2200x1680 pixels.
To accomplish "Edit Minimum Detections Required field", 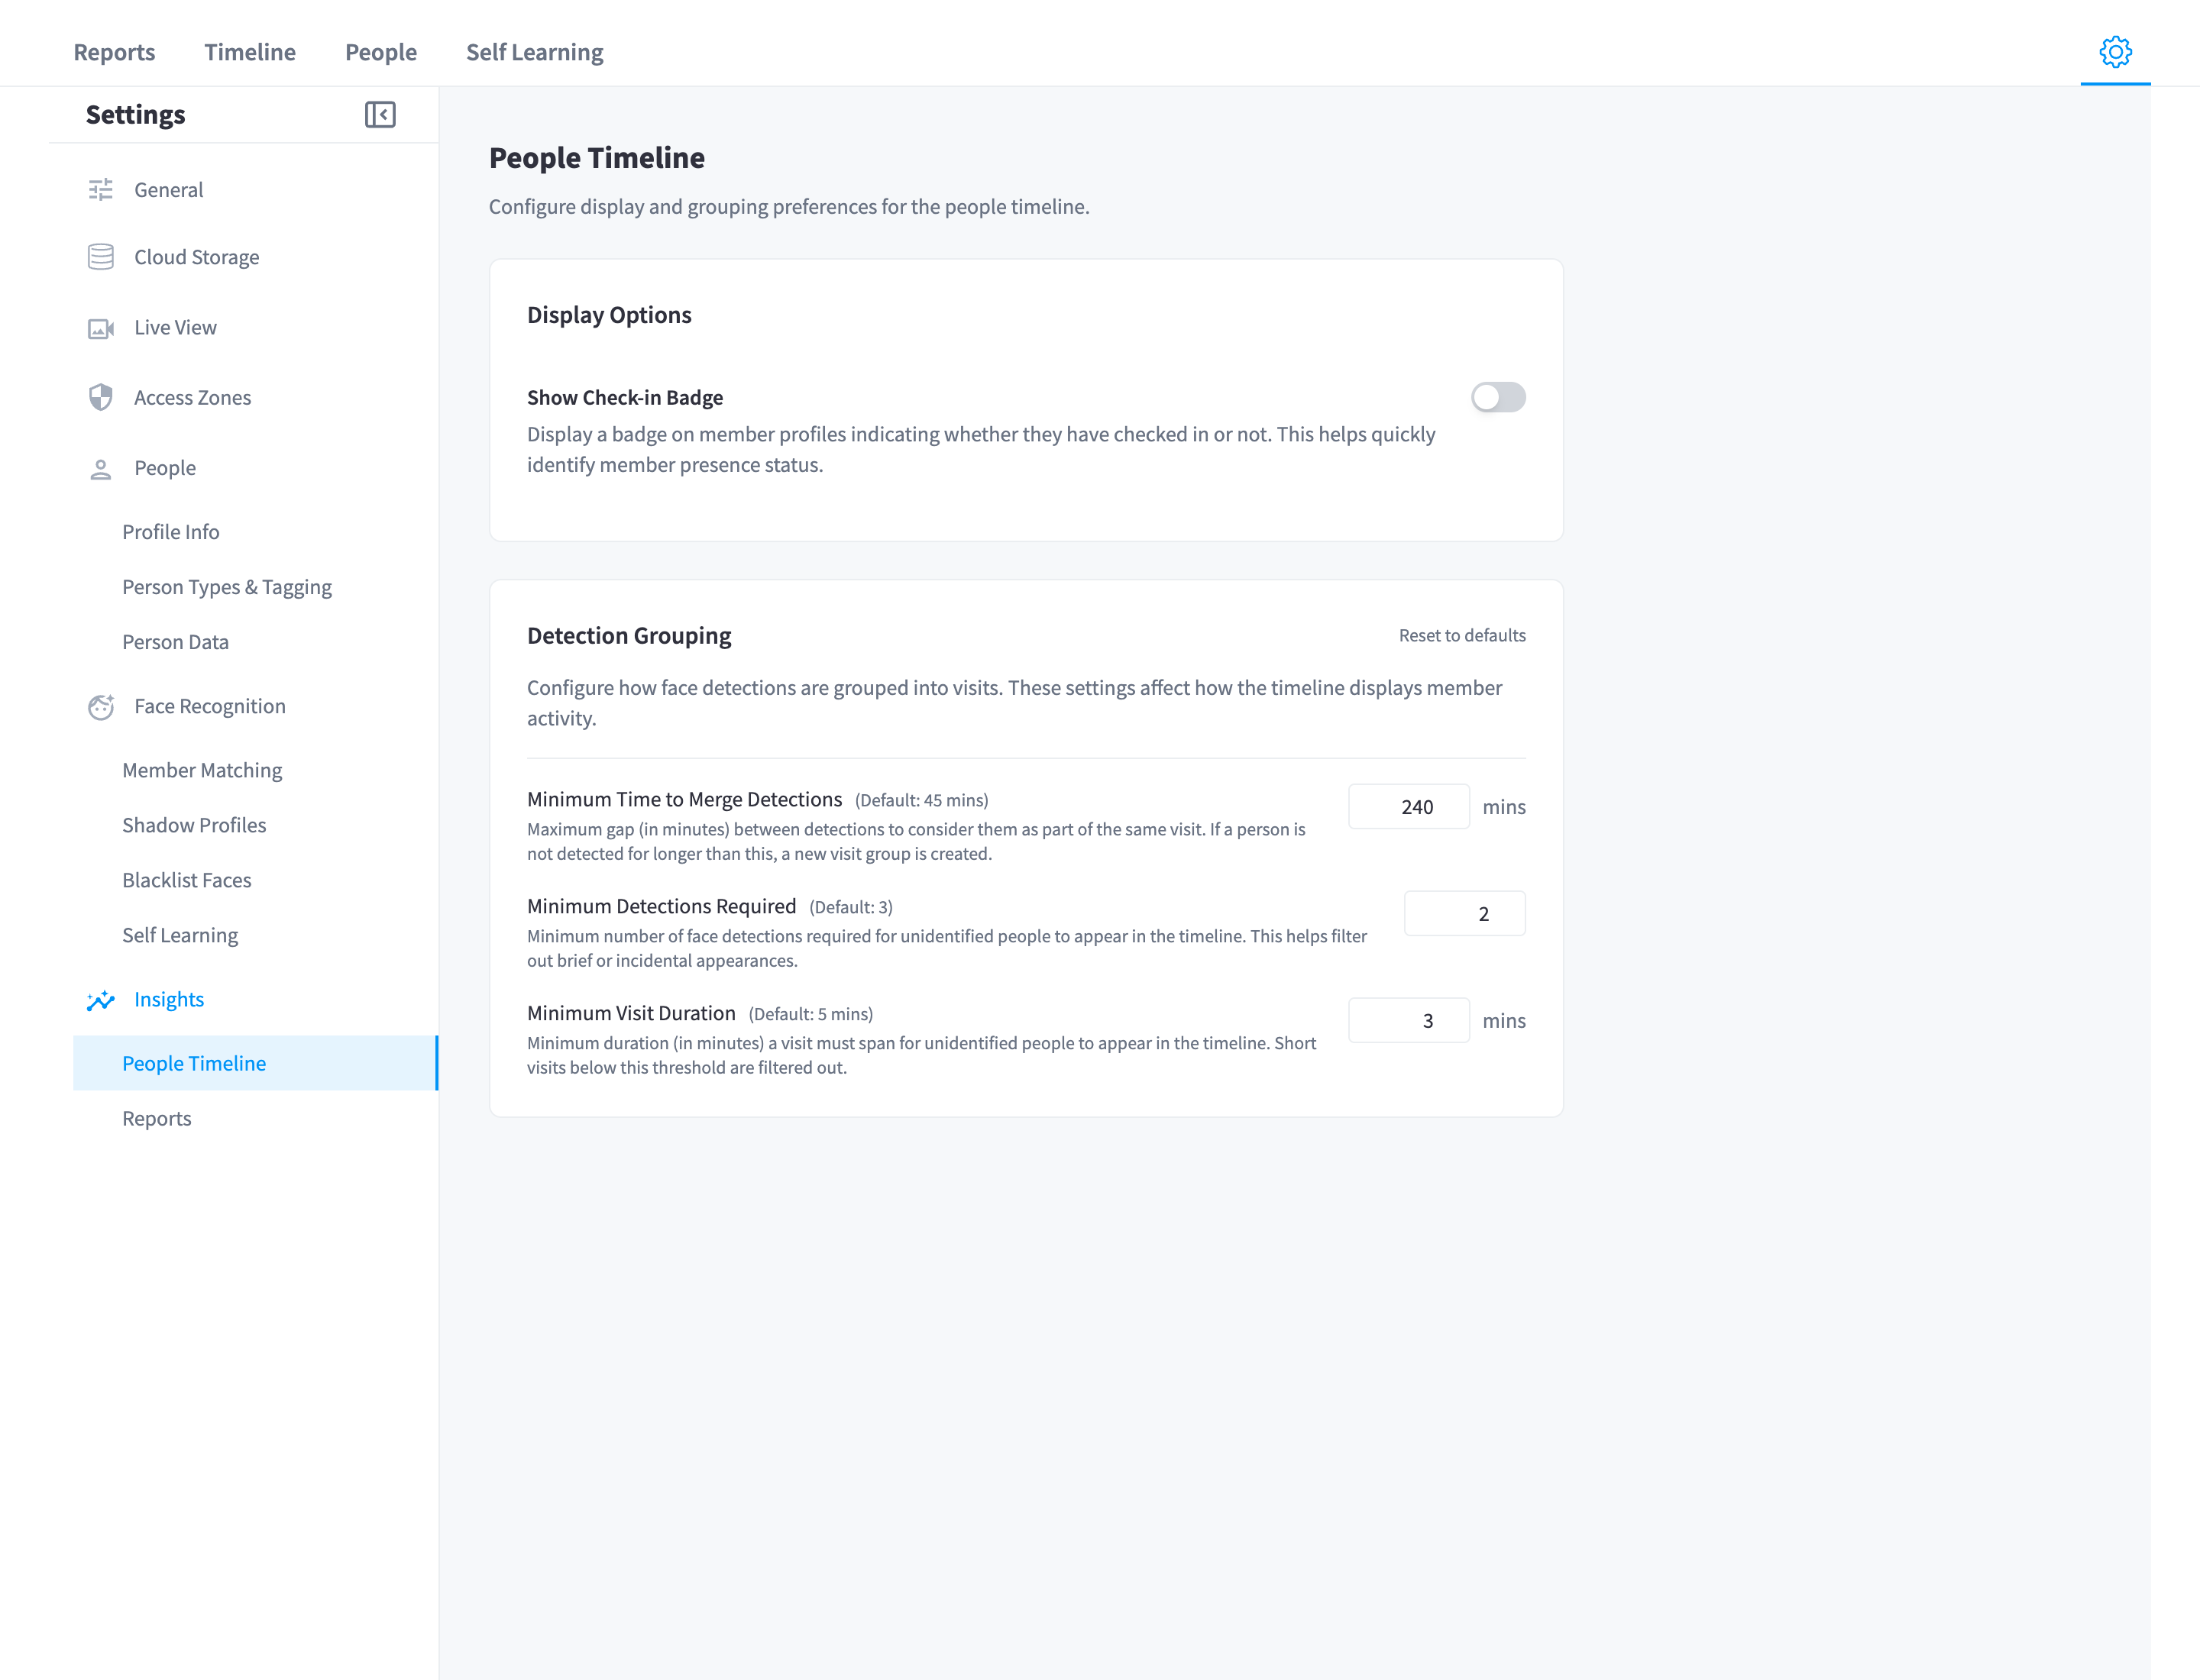I will pyautogui.click(x=1464, y=913).
